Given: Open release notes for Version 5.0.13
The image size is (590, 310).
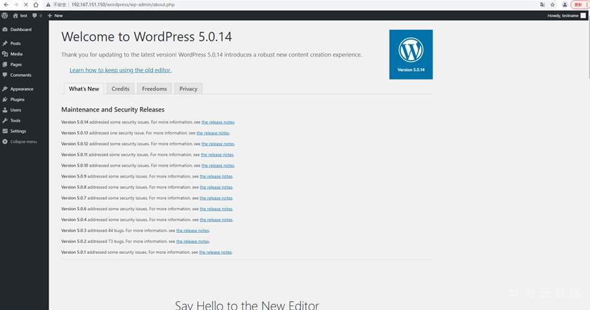Looking at the screenshot, I should click(x=213, y=133).
